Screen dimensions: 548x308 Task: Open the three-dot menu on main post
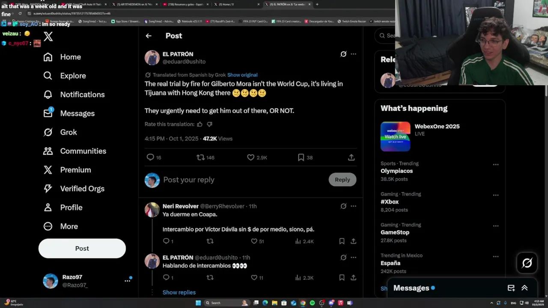pos(353,54)
